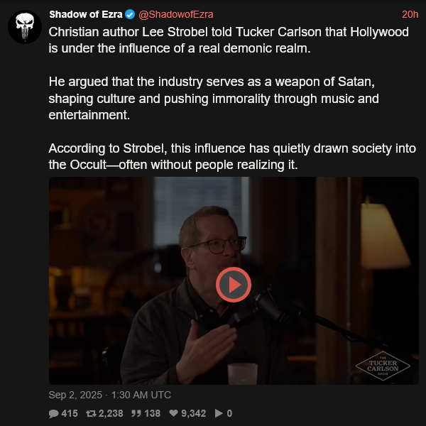426x426 pixels.
Task: Open the 20h timestamp link
Action: pos(410,14)
